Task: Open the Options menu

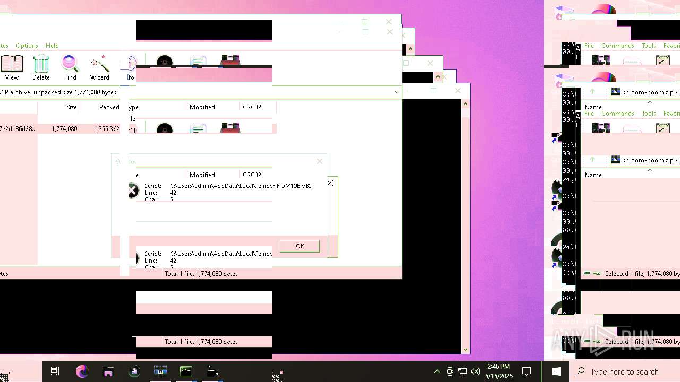Action: [x=27, y=46]
